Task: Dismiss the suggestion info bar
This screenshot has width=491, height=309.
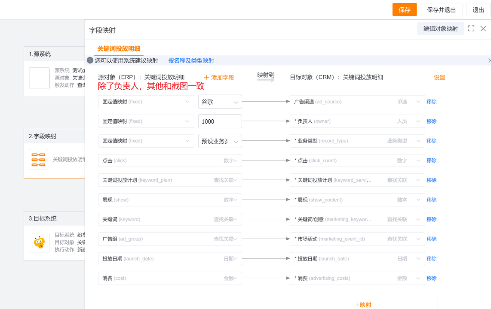Action: 489,61
